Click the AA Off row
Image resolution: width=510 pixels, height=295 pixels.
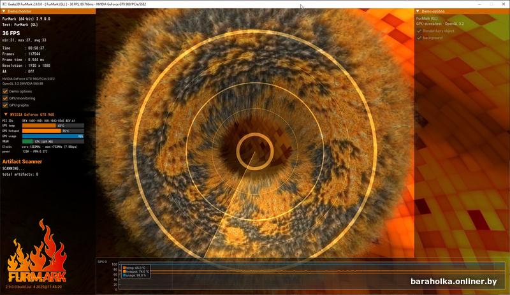pos(18,71)
